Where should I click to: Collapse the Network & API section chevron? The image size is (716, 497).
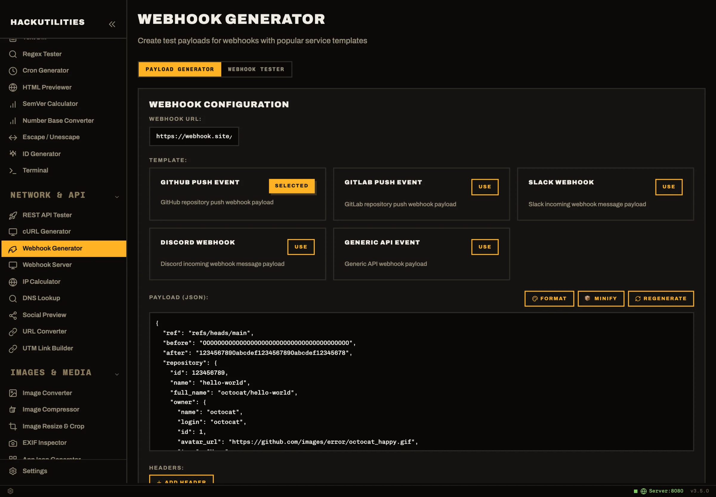[117, 196]
